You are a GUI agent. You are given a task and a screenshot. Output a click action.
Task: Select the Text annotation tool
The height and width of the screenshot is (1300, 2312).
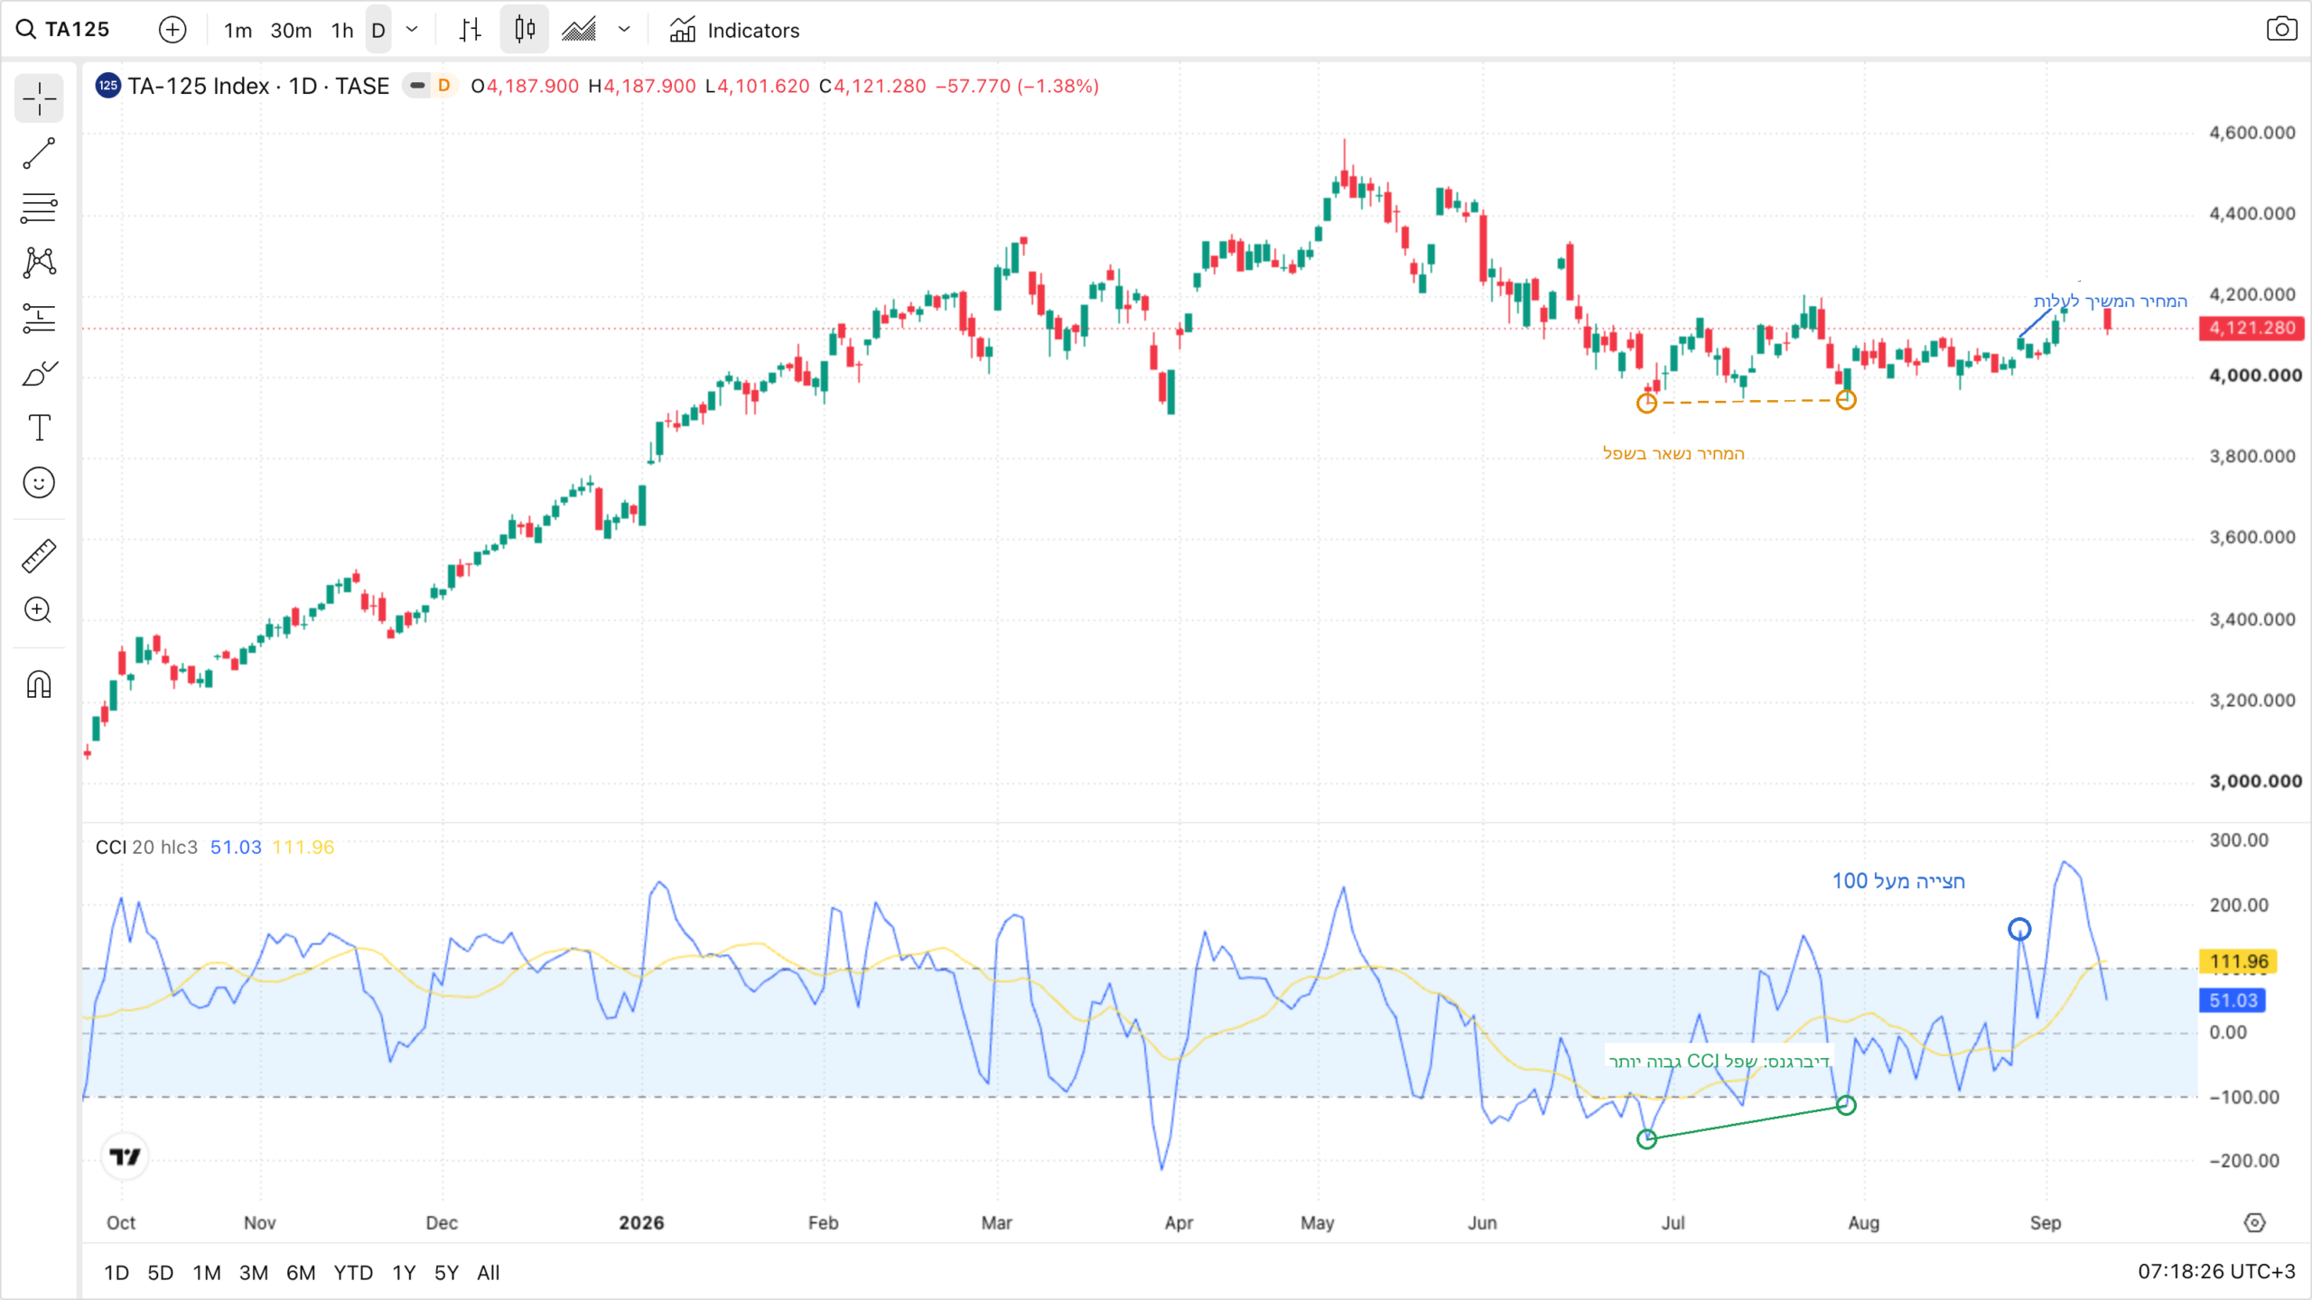pos(39,428)
